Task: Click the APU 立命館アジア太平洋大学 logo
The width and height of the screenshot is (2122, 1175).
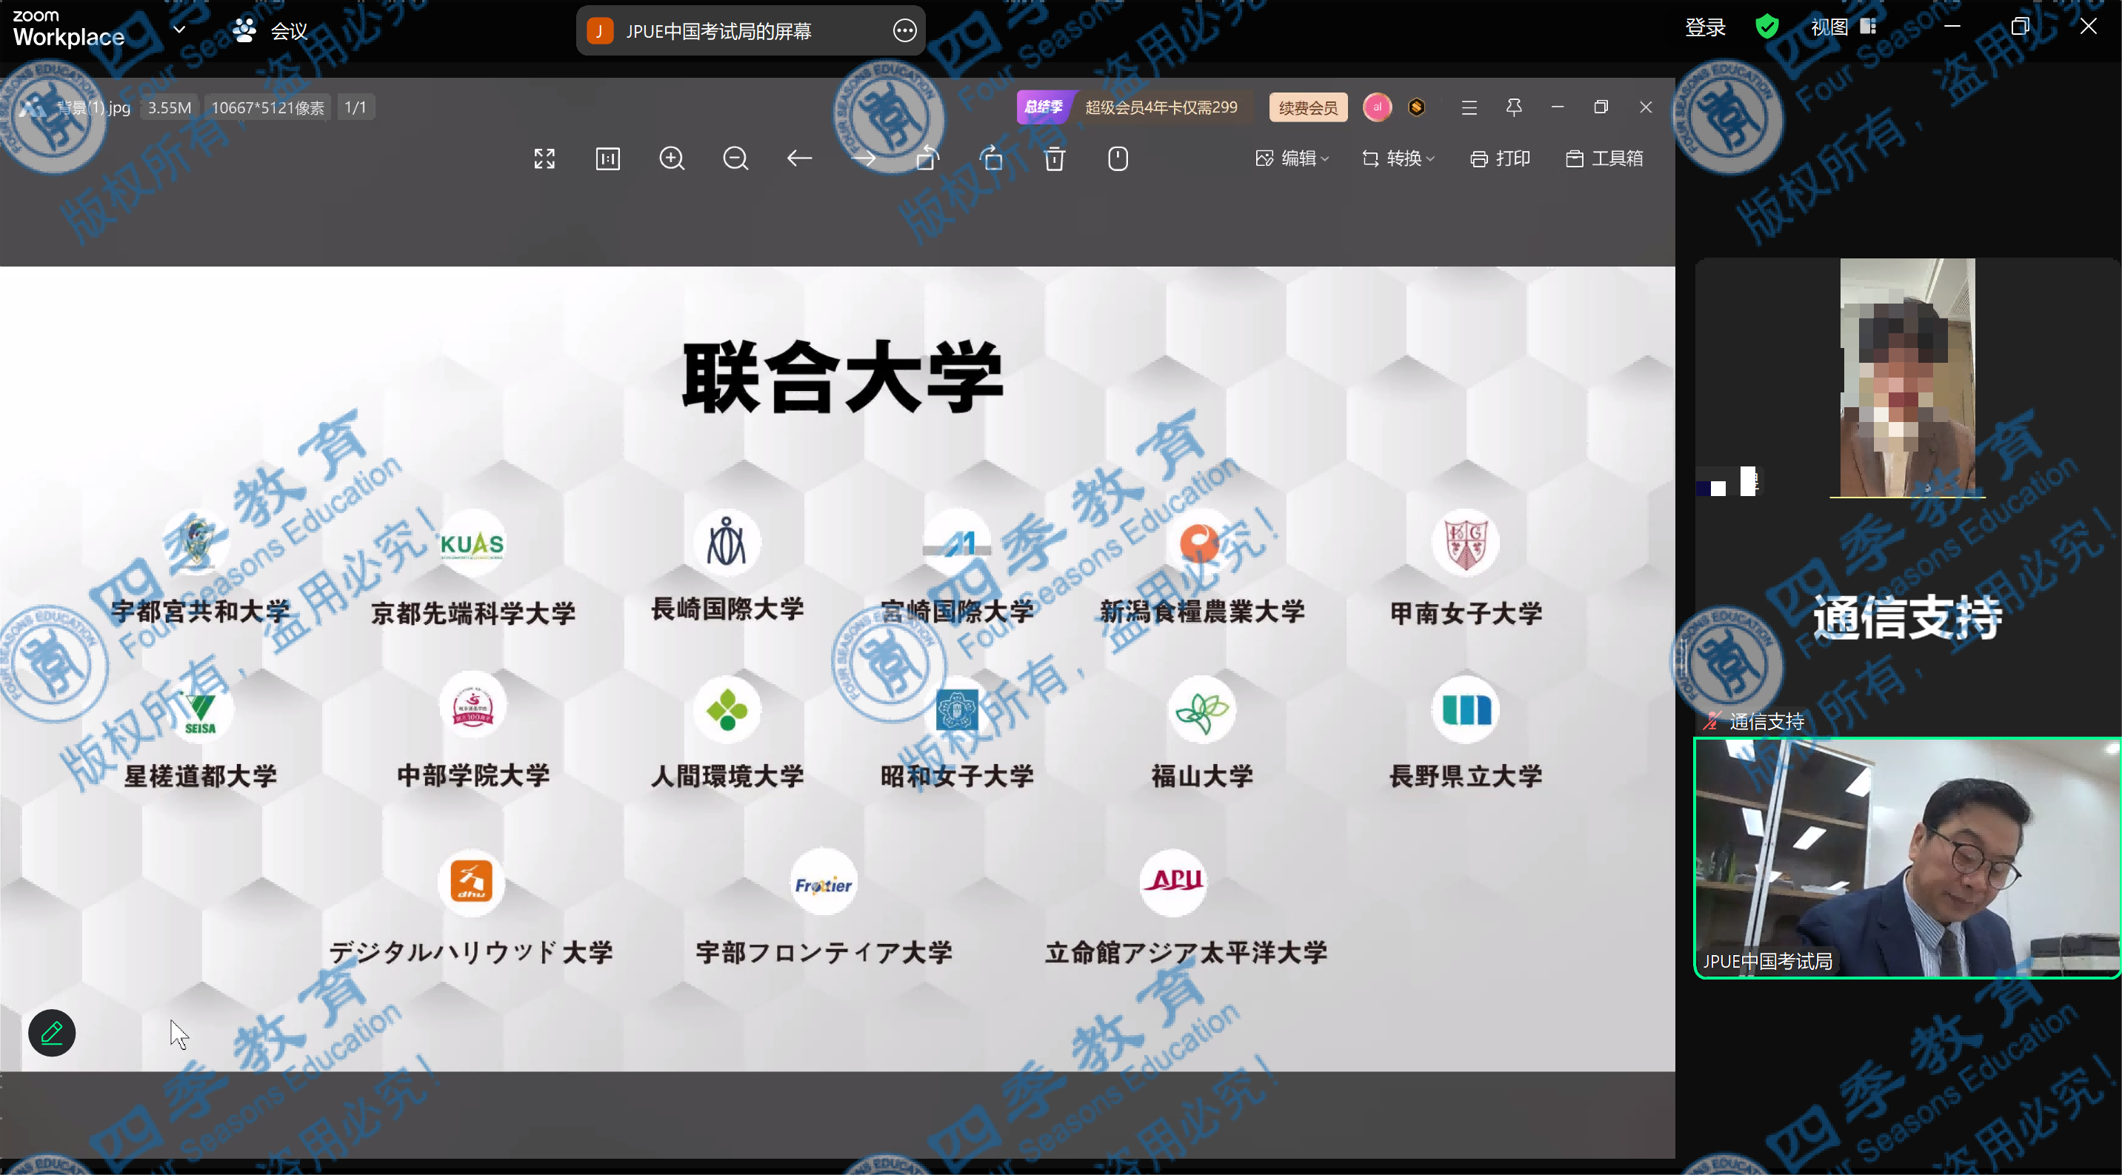Action: (1174, 881)
